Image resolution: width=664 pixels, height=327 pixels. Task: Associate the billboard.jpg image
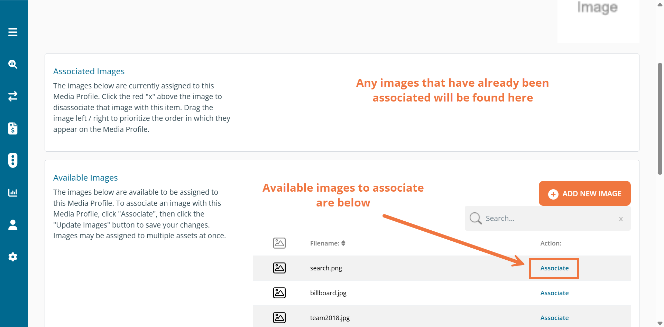[x=554, y=293]
